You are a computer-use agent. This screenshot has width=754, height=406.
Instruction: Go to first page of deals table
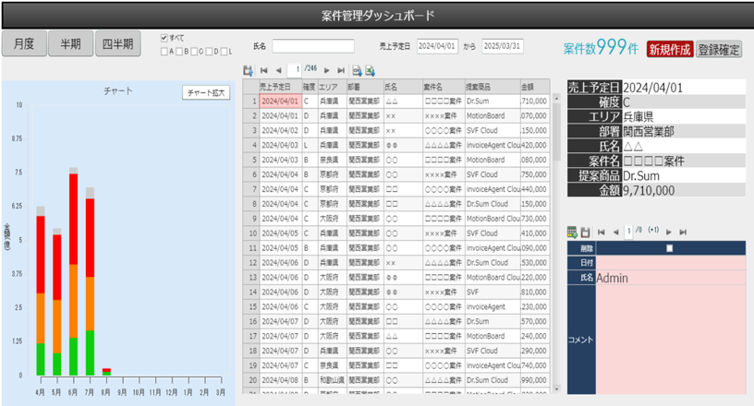click(264, 70)
